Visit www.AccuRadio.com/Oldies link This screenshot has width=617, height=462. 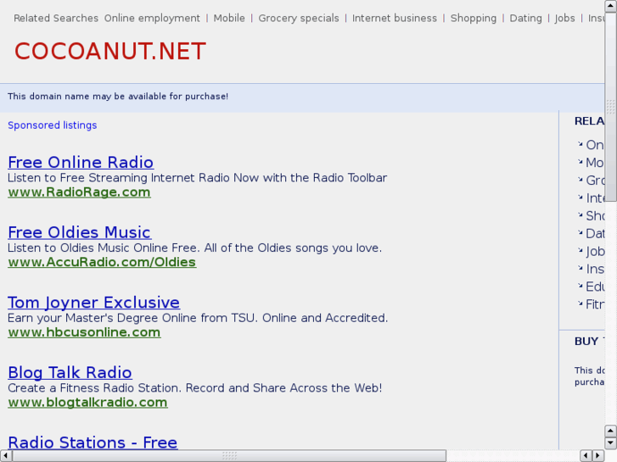[102, 262]
